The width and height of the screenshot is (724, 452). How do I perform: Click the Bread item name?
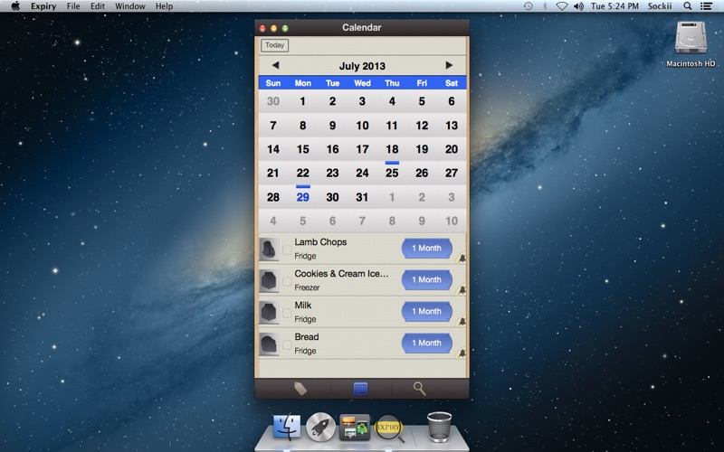(307, 336)
